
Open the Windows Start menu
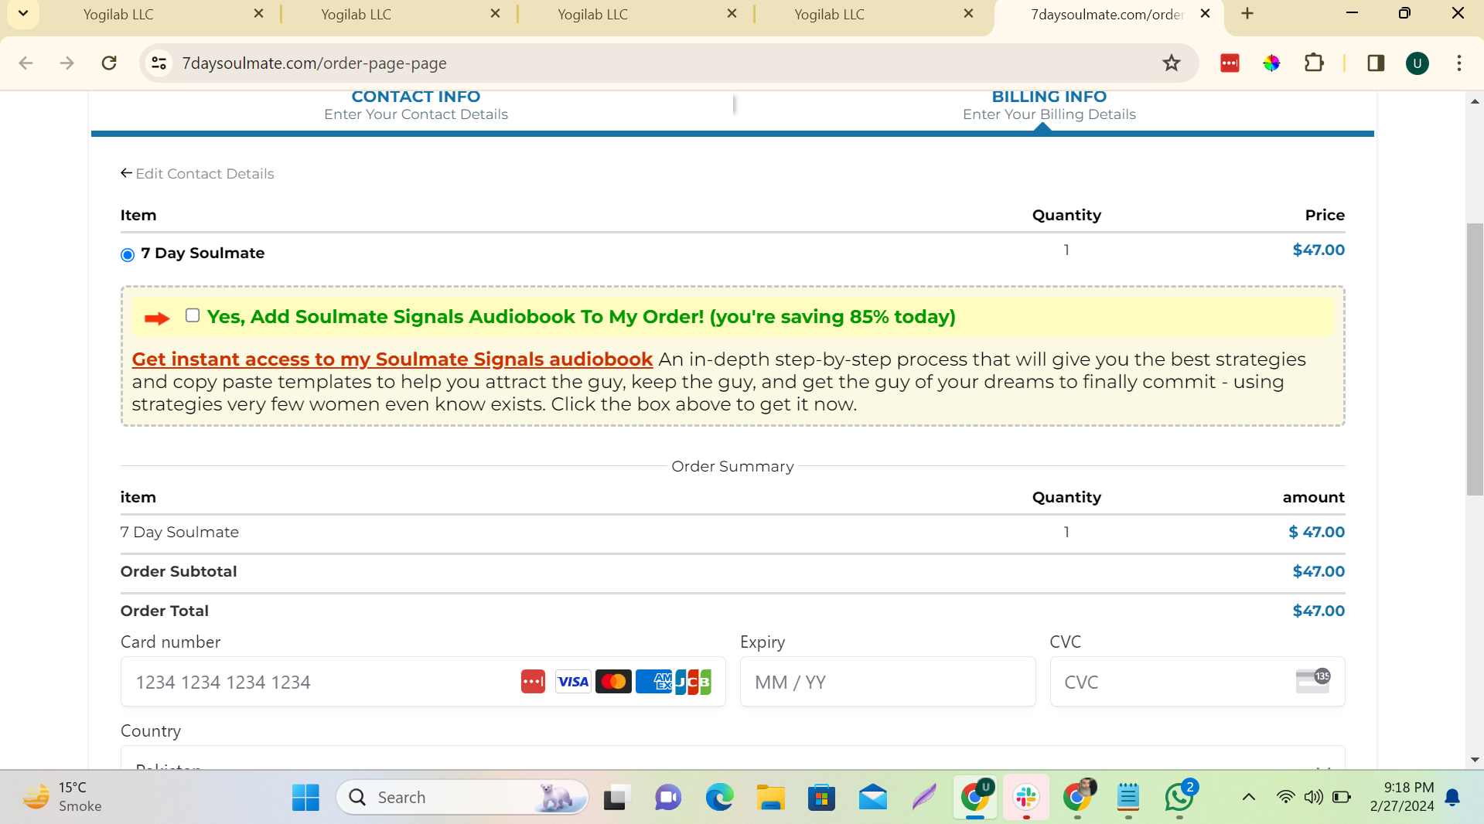[305, 797]
